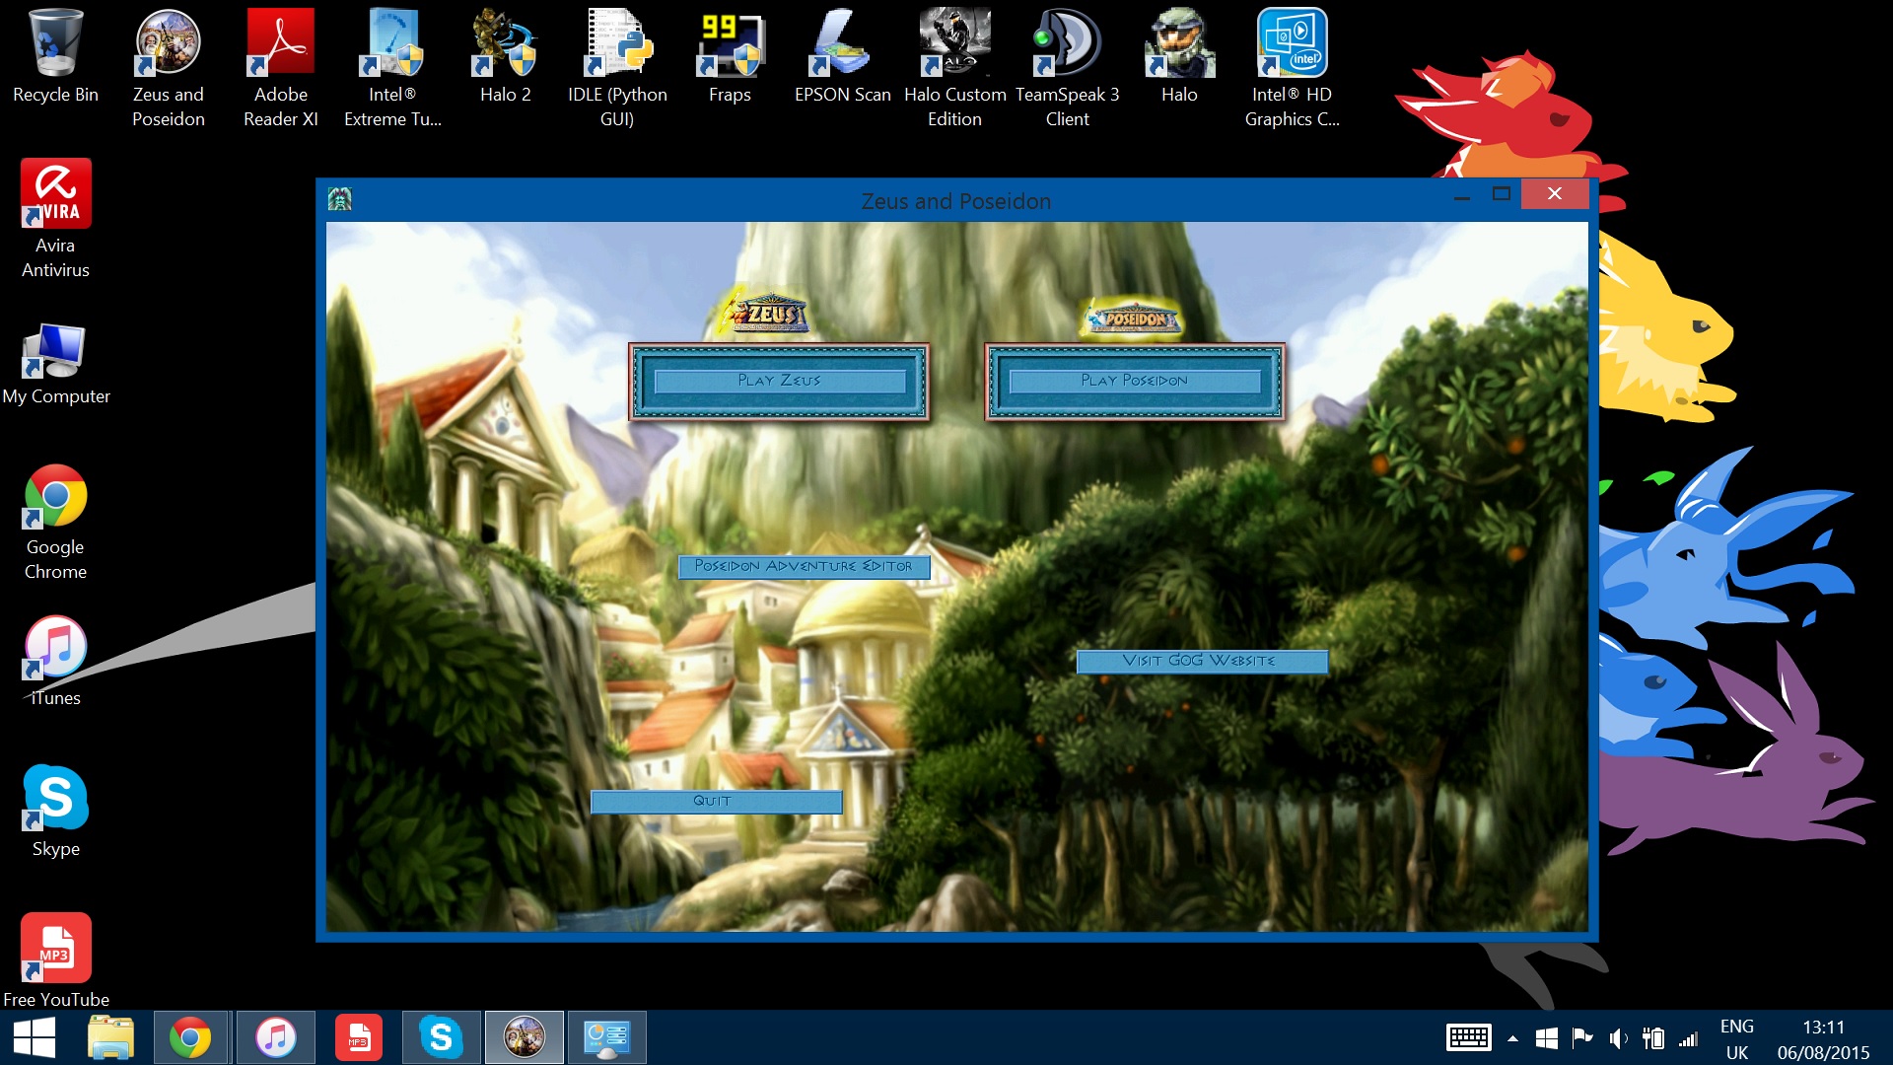
Task: Click the Windows logo tray icon
Action: [1547, 1038]
